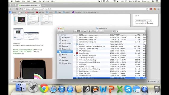
Task: Open Finder from the dock
Action: (x=21, y=87)
